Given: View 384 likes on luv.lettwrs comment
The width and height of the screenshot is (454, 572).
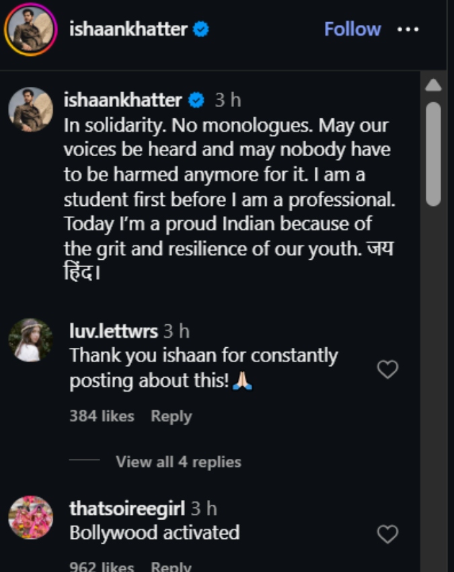Looking at the screenshot, I should tap(102, 416).
